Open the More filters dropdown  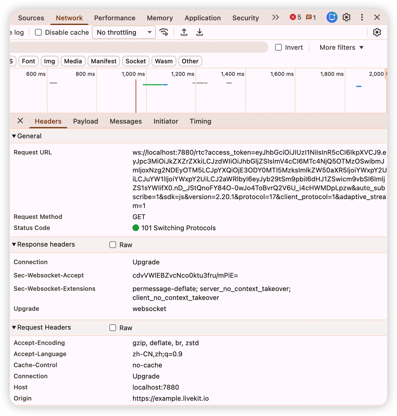point(341,47)
